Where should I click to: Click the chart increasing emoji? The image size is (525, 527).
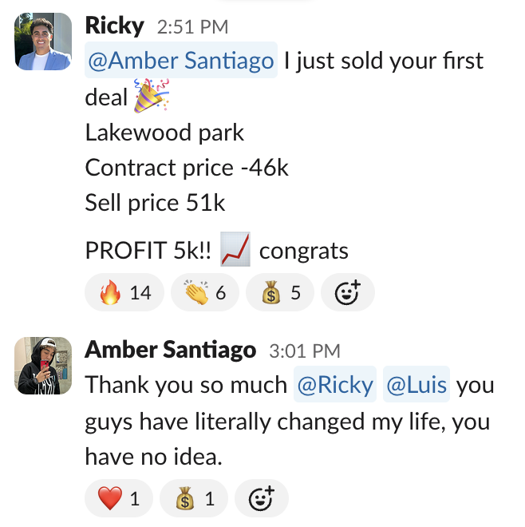(235, 249)
